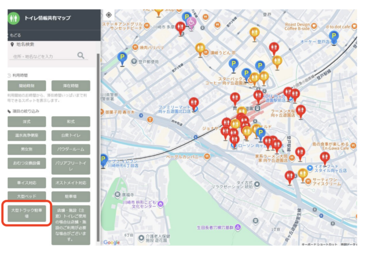Click the おむつ交換設備 filter button
This screenshot has height=253, width=366.
click(x=27, y=163)
